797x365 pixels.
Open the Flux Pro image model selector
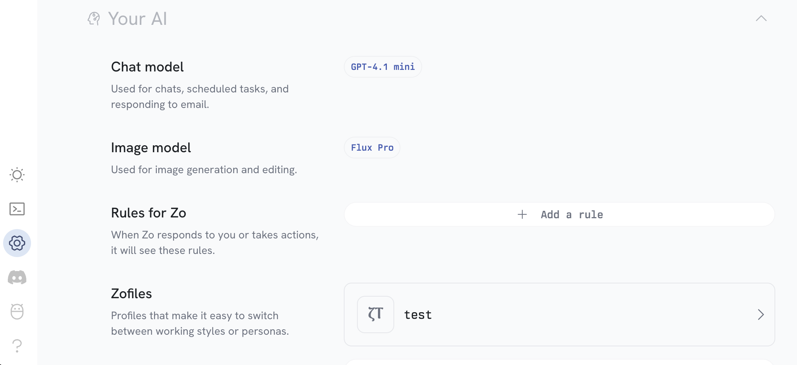click(x=372, y=148)
